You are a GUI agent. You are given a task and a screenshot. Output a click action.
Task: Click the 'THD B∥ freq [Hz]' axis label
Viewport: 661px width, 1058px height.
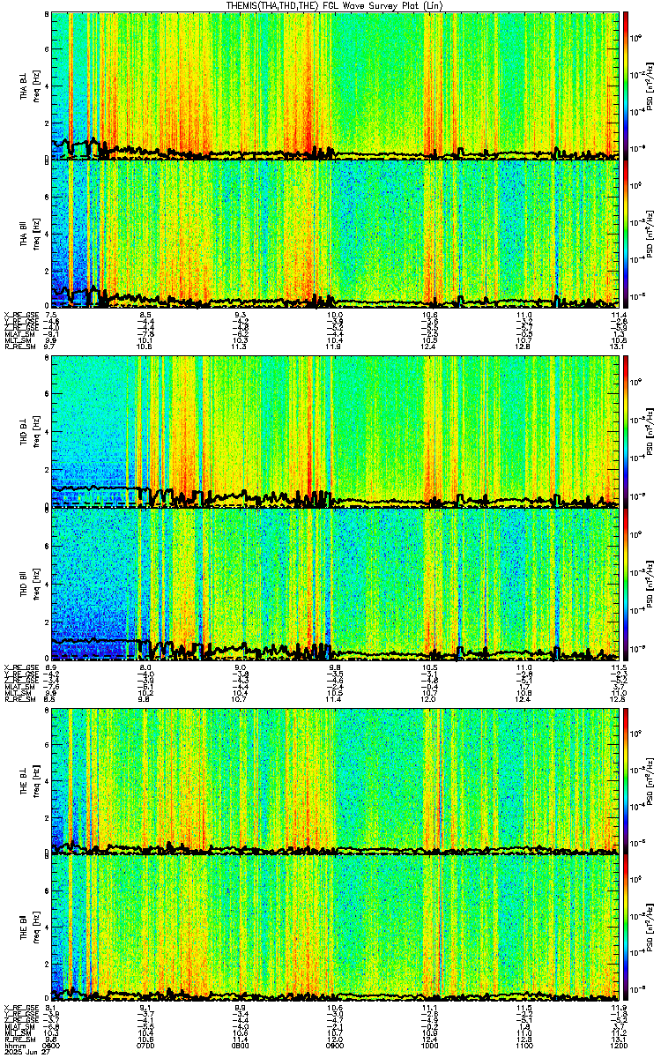(x=29, y=585)
